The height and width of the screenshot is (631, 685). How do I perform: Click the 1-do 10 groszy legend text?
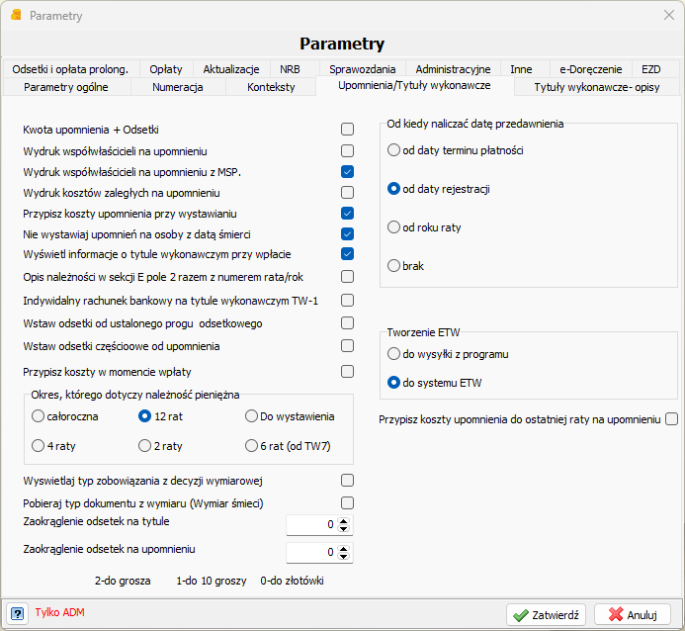(212, 581)
